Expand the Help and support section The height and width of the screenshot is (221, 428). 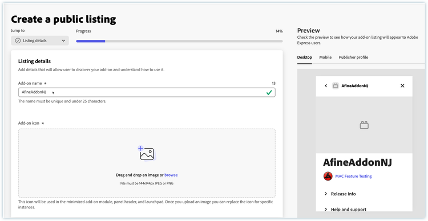tap(345, 210)
